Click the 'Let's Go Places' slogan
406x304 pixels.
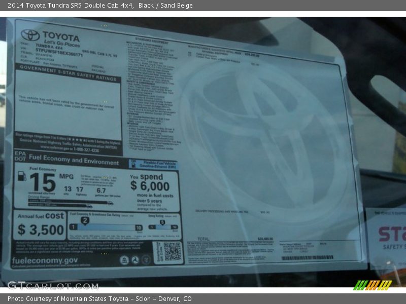point(61,43)
